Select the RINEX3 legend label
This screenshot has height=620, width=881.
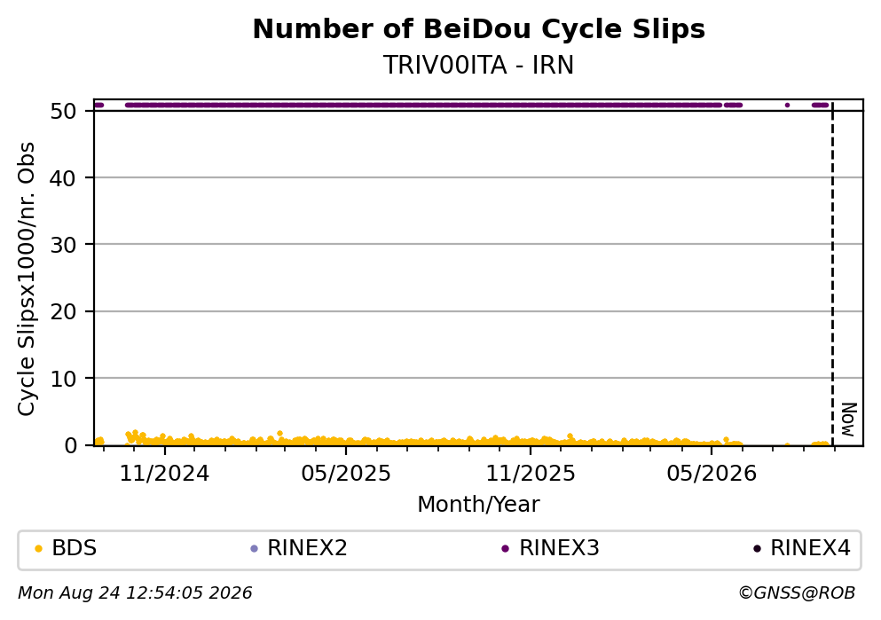point(559,548)
